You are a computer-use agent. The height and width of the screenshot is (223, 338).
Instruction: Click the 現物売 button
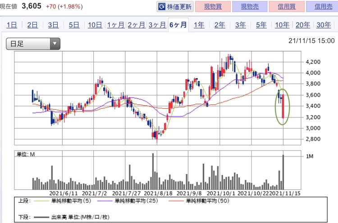coord(250,7)
